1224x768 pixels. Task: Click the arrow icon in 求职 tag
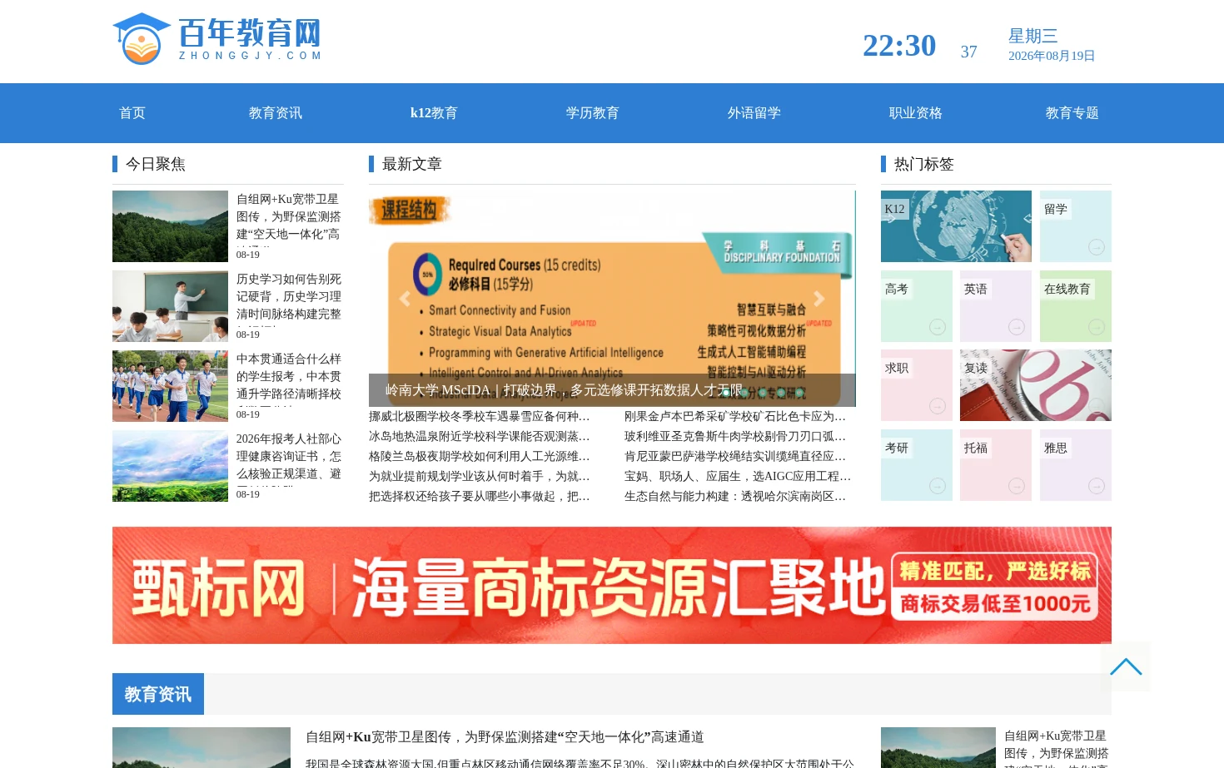tap(938, 406)
